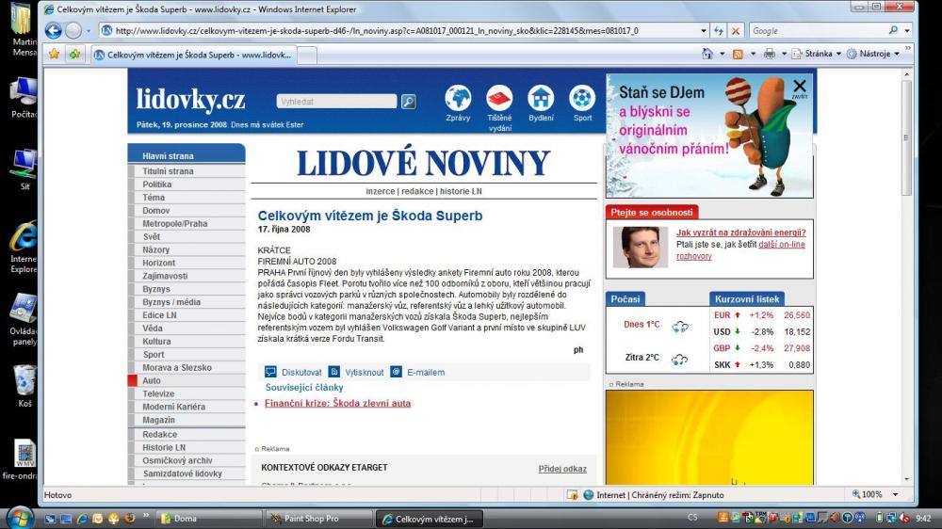The height and width of the screenshot is (529, 942).
Task: Click the Vytisknout printer icon
Action: tap(334, 372)
